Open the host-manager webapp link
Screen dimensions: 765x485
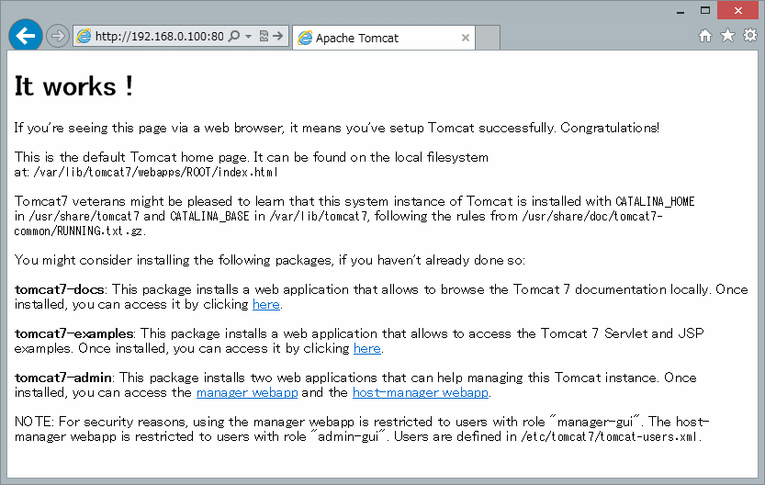[x=420, y=393]
